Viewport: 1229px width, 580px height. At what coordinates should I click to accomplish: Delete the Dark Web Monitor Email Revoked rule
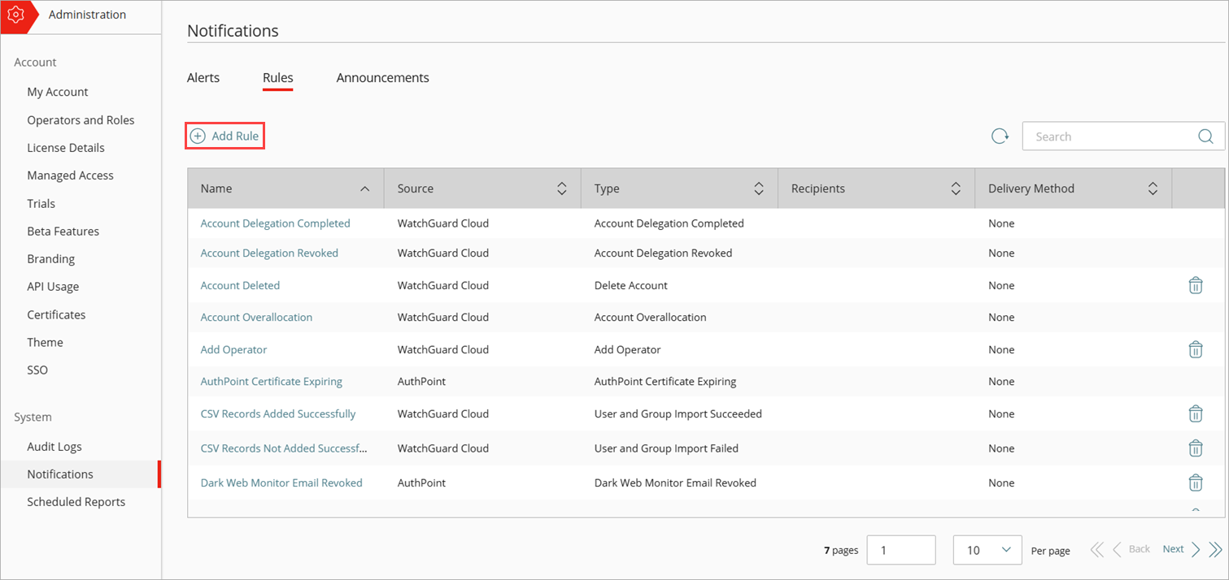click(x=1196, y=482)
